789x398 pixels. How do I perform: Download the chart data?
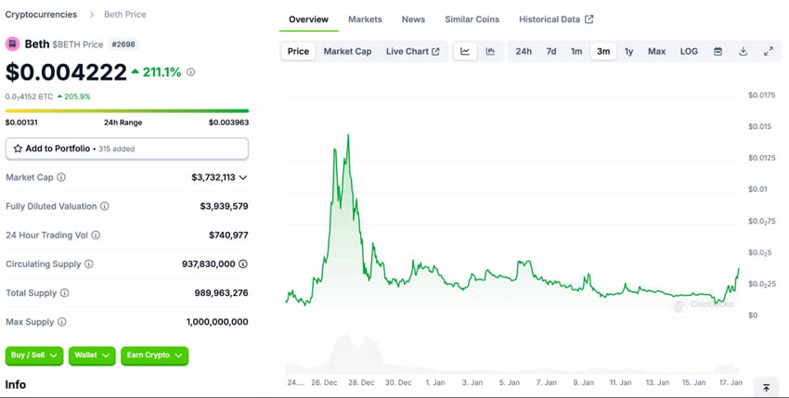pyautogui.click(x=743, y=51)
